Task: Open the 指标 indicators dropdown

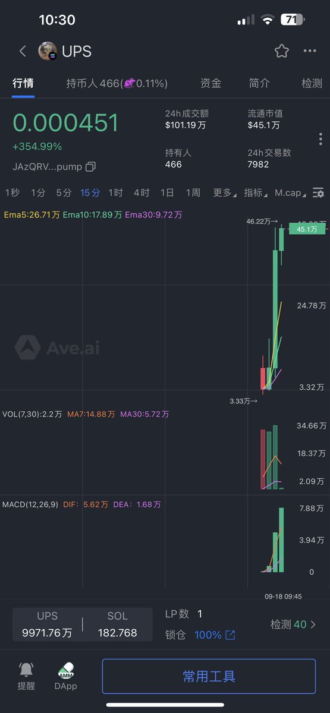Action: 256,193
